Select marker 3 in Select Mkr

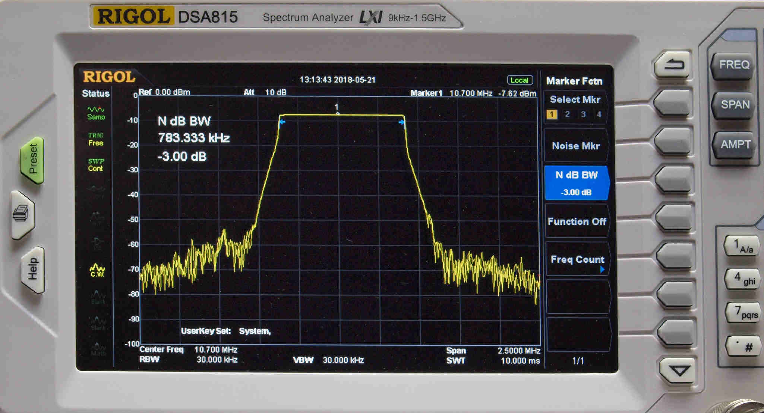[583, 115]
